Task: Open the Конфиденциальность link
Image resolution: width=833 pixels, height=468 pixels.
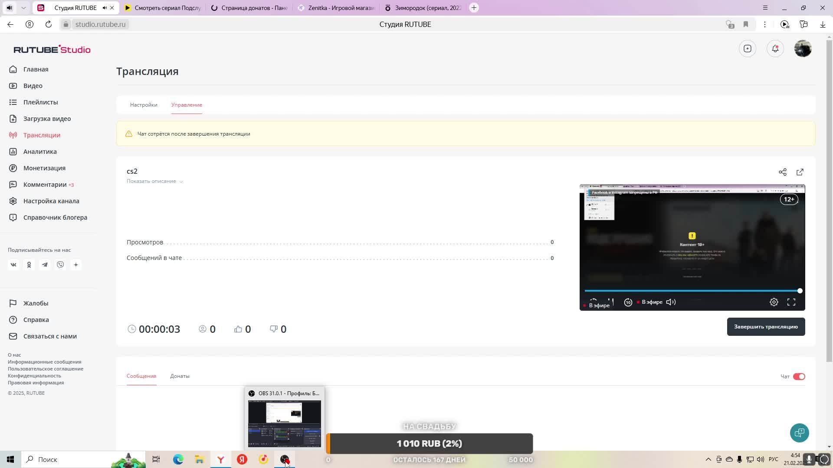Action: click(34, 376)
